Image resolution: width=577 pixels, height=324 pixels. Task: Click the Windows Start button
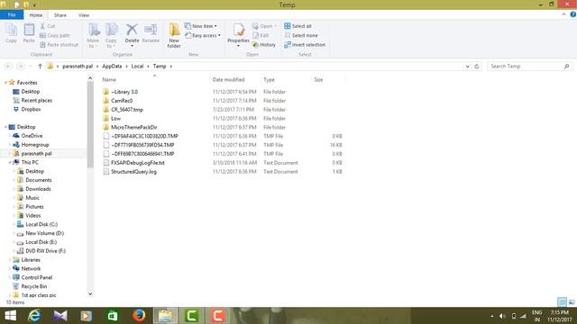(10, 316)
